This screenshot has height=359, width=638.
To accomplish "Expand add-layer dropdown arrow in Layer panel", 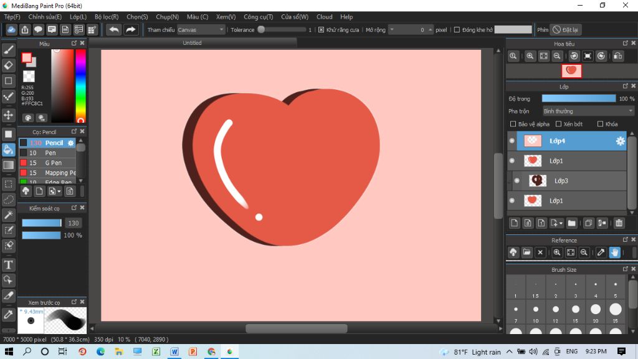I will [561, 224].
